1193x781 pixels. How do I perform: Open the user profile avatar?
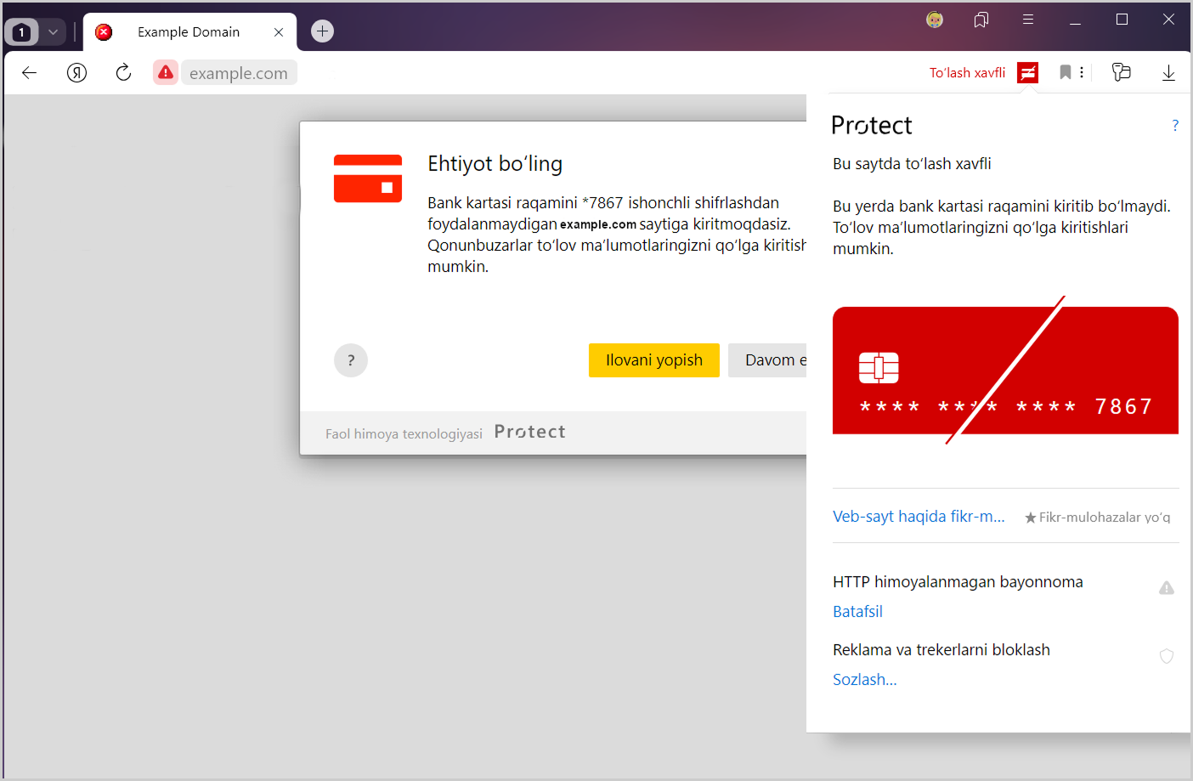pos(935,20)
